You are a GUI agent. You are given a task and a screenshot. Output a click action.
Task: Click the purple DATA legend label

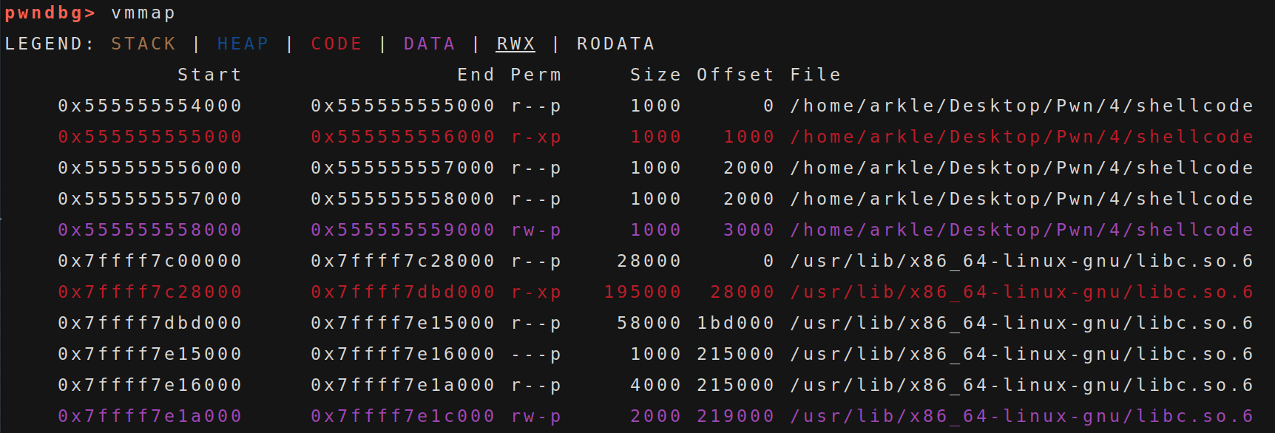[x=430, y=44]
